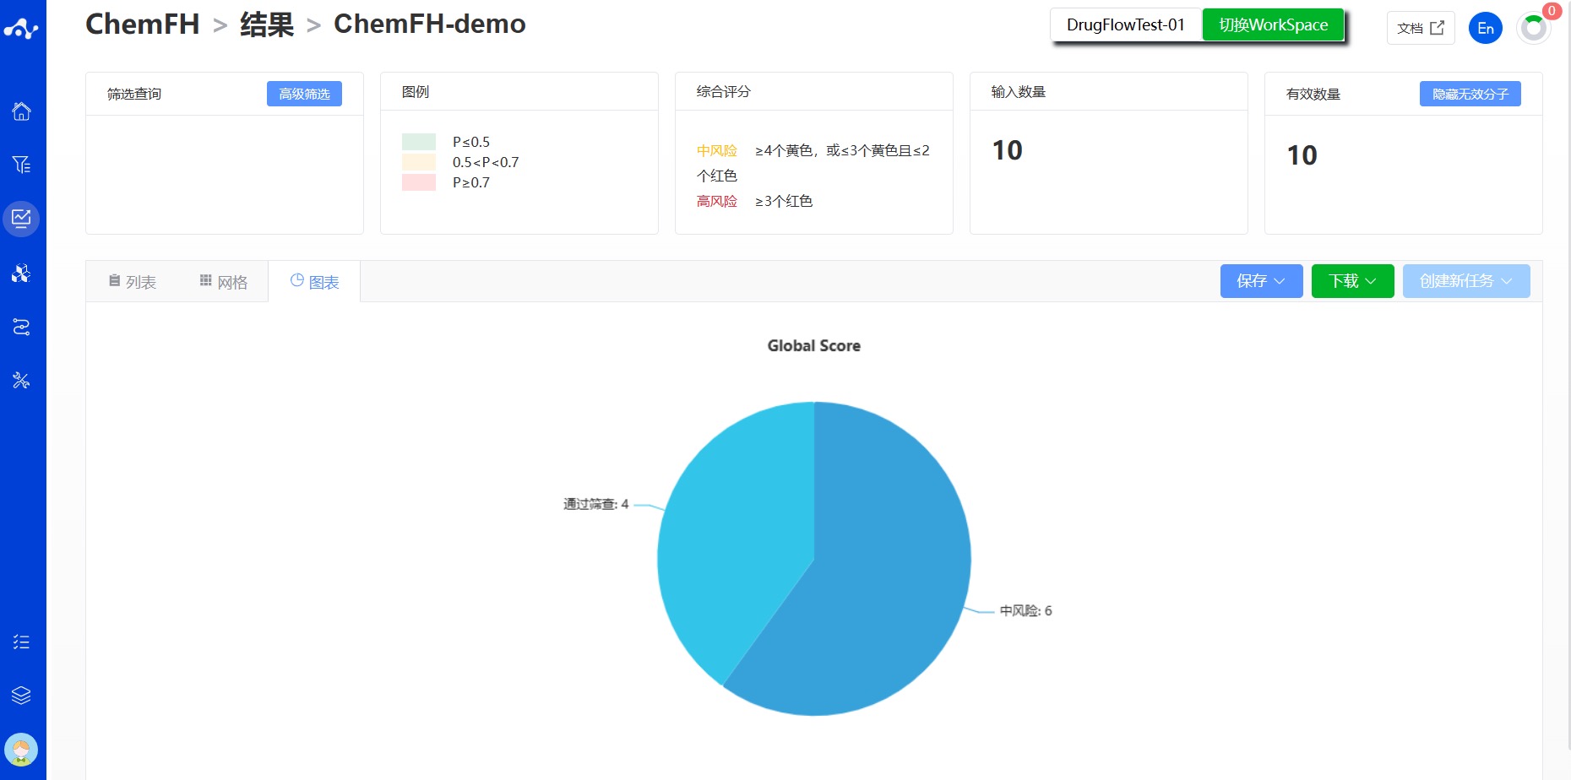The image size is (1571, 780).
Task: Open the workflow route icon in sidebar
Action: (x=21, y=327)
